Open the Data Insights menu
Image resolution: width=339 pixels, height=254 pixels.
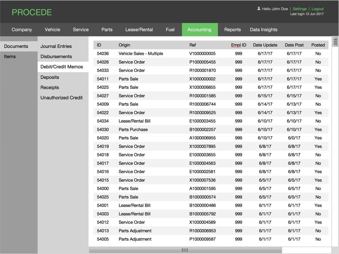(x=264, y=29)
